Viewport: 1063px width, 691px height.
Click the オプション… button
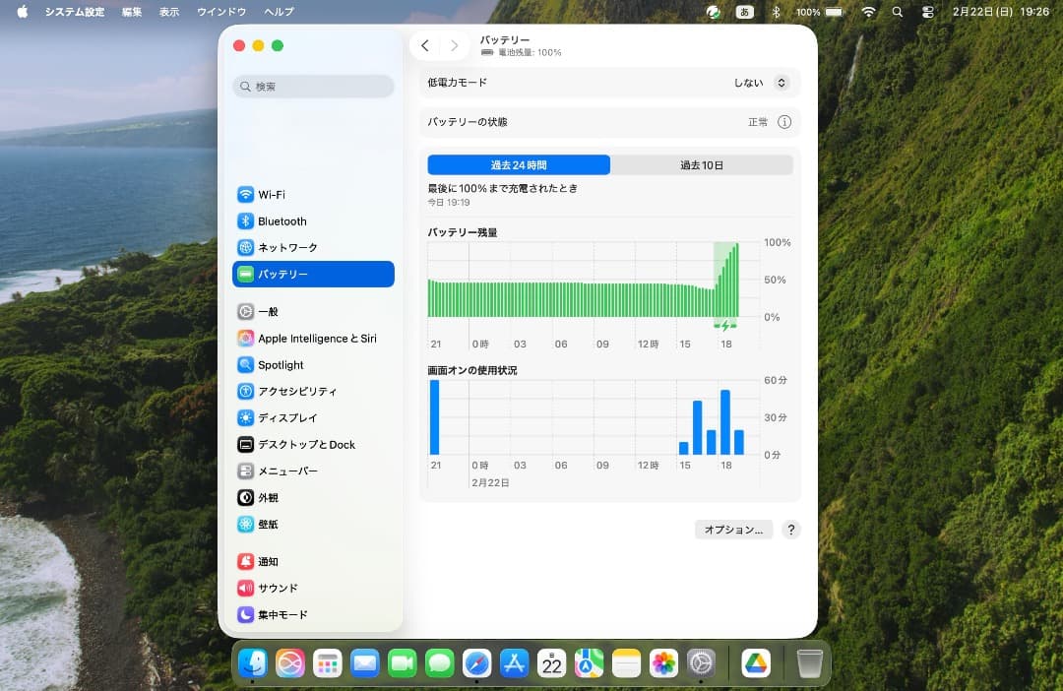(x=733, y=530)
